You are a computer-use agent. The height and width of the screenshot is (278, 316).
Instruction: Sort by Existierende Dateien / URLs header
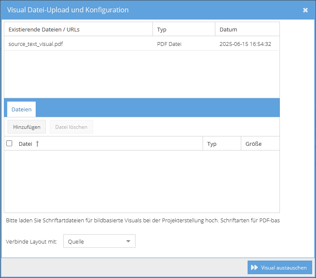tap(44, 29)
